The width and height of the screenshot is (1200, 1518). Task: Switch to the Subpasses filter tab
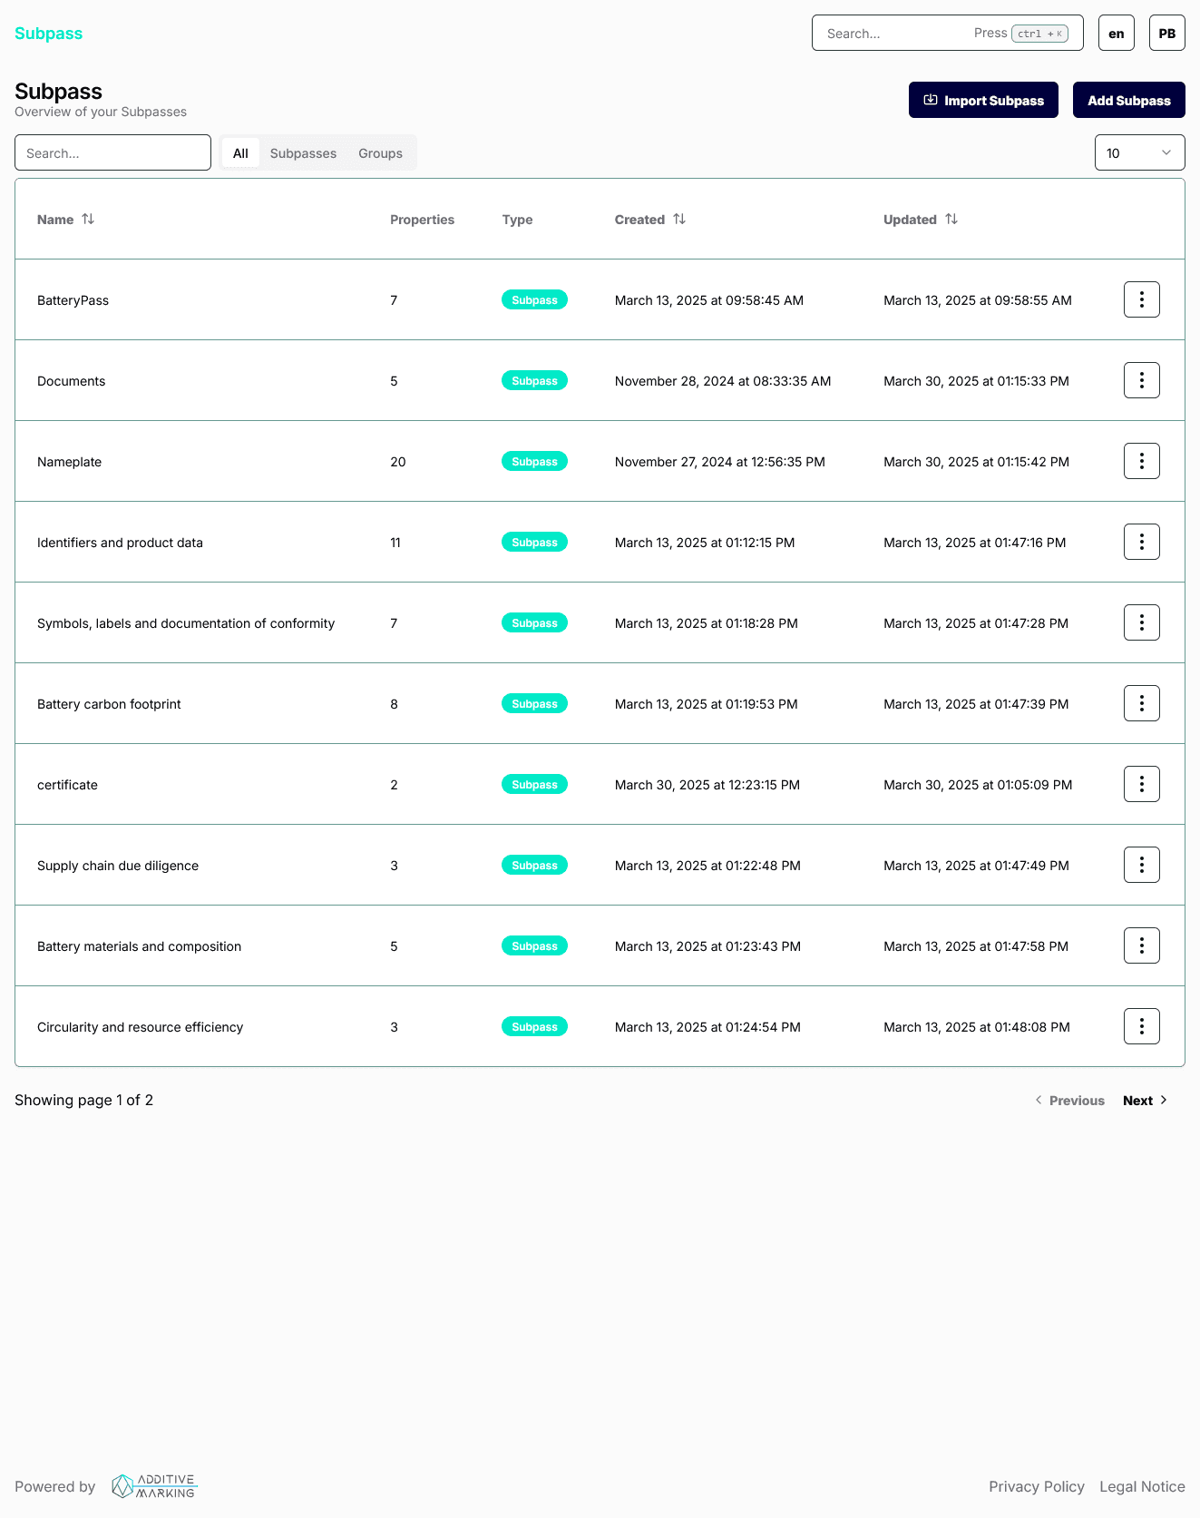point(303,152)
